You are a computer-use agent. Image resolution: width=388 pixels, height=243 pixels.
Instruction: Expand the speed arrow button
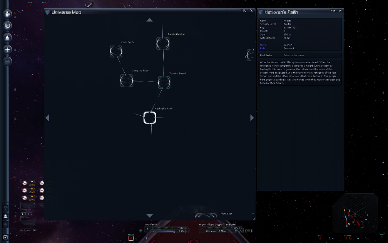click(153, 231)
